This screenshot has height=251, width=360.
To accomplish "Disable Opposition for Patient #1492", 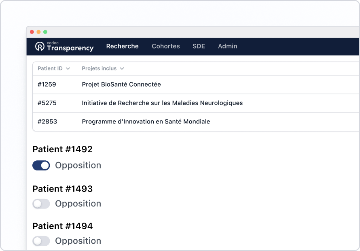I will (x=41, y=165).
